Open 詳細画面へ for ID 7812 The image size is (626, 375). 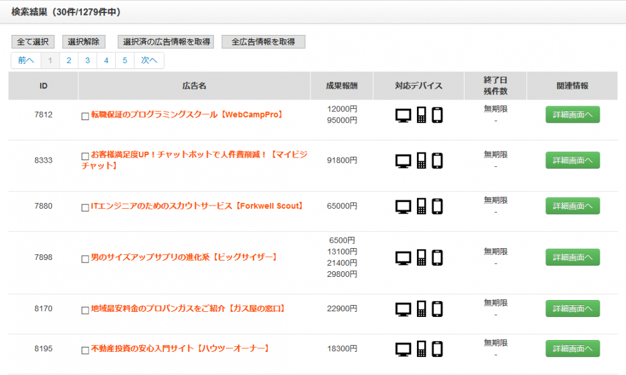click(573, 115)
